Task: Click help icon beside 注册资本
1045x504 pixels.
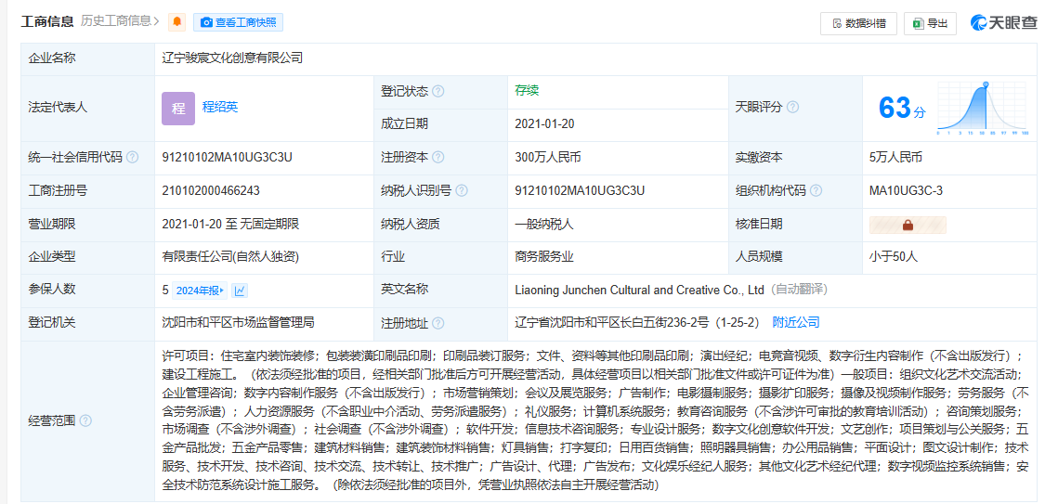Action: [438, 158]
